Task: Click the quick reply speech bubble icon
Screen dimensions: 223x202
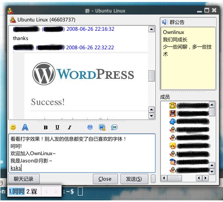Action: (114, 127)
